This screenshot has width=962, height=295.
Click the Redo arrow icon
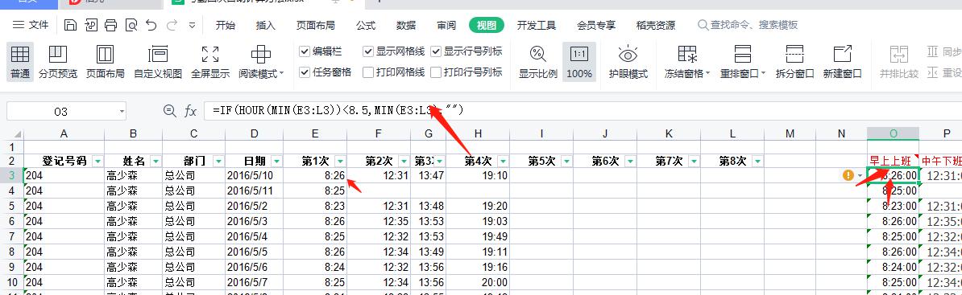[172, 25]
